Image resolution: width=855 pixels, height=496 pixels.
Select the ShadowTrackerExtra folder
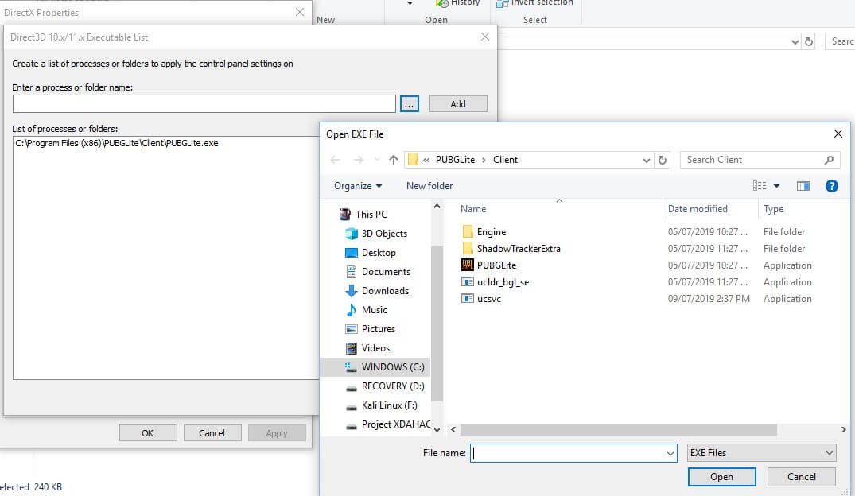click(519, 249)
